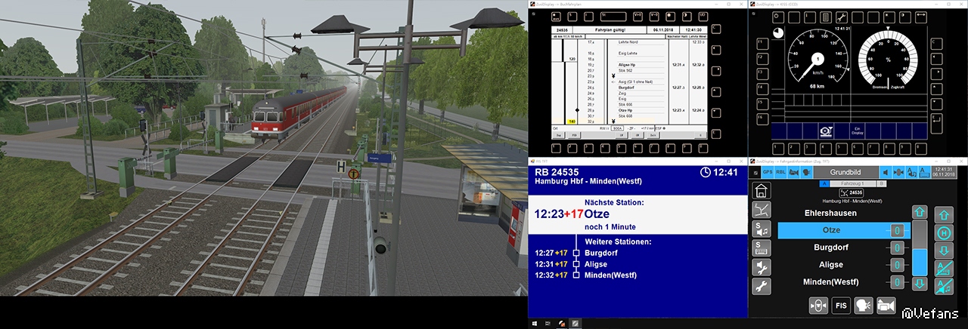The width and height of the screenshot is (968, 329).
Task: Open the wrench settings icon in Fahrgastinformation
Action: (x=762, y=286)
